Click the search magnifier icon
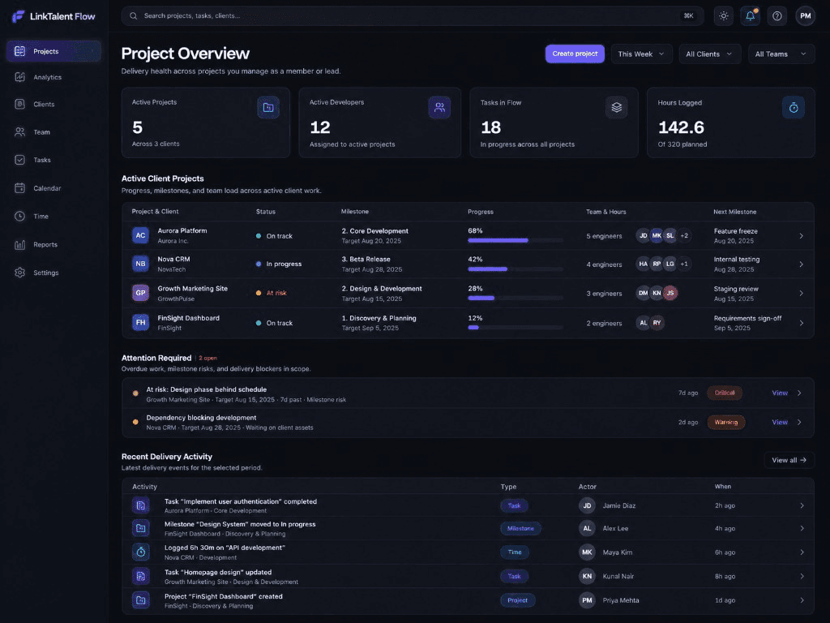830x623 pixels. tap(134, 16)
